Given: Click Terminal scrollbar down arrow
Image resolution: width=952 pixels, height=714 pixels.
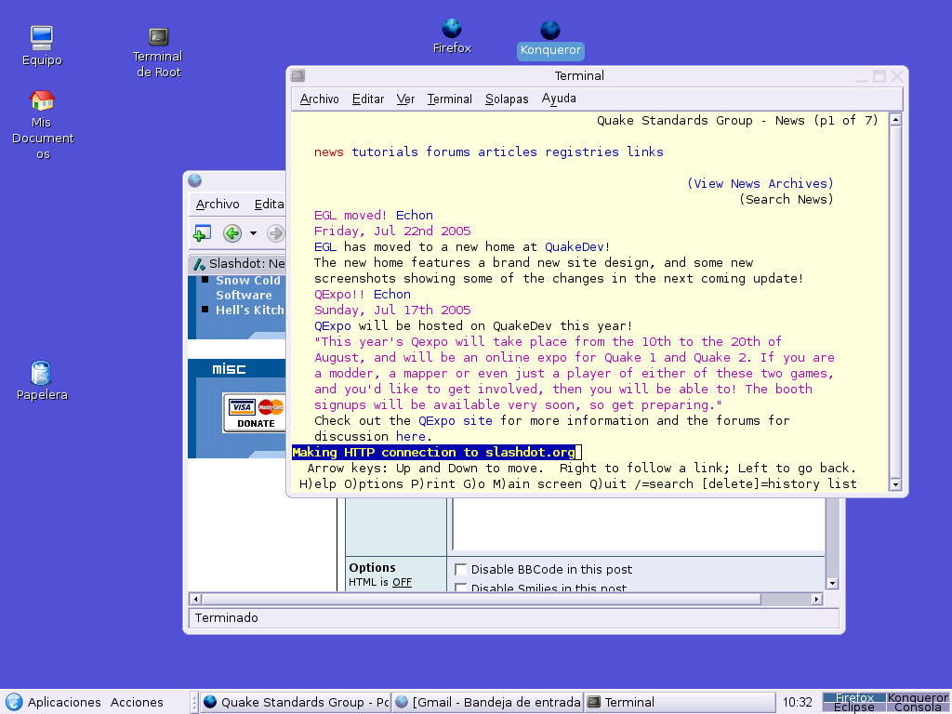Looking at the screenshot, I should tap(895, 484).
